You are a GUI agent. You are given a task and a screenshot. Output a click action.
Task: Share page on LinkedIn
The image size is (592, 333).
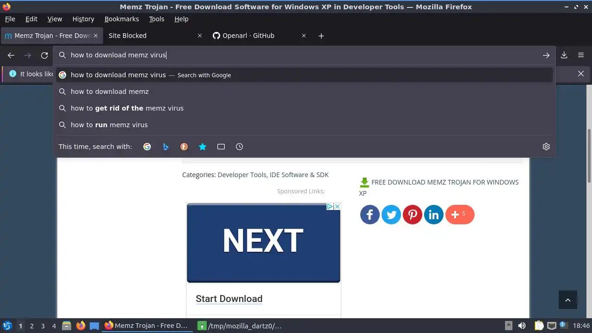pyautogui.click(x=434, y=215)
